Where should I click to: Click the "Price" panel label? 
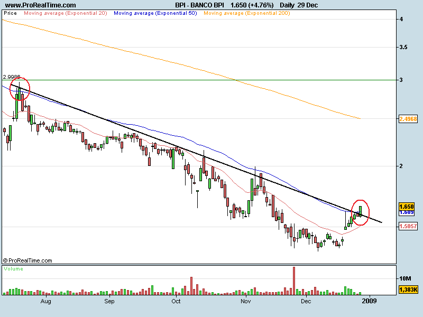pyautogui.click(x=10, y=13)
